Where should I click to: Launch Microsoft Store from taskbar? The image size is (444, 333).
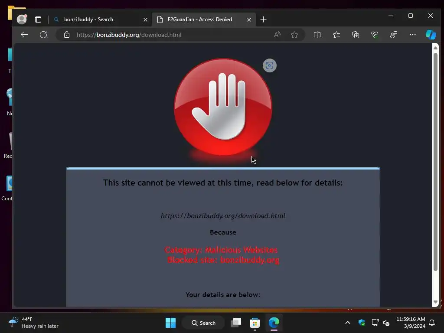255,323
